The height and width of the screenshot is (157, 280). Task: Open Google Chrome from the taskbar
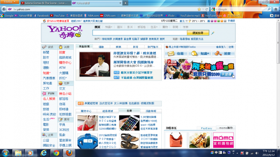(x=56, y=153)
